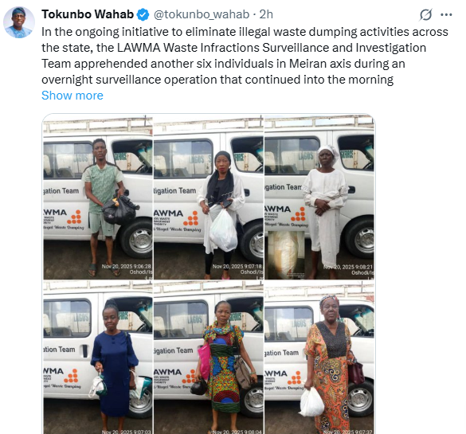The image size is (466, 434).
Task: Click the @tokunbo_wahab handle
Action: pos(202,14)
